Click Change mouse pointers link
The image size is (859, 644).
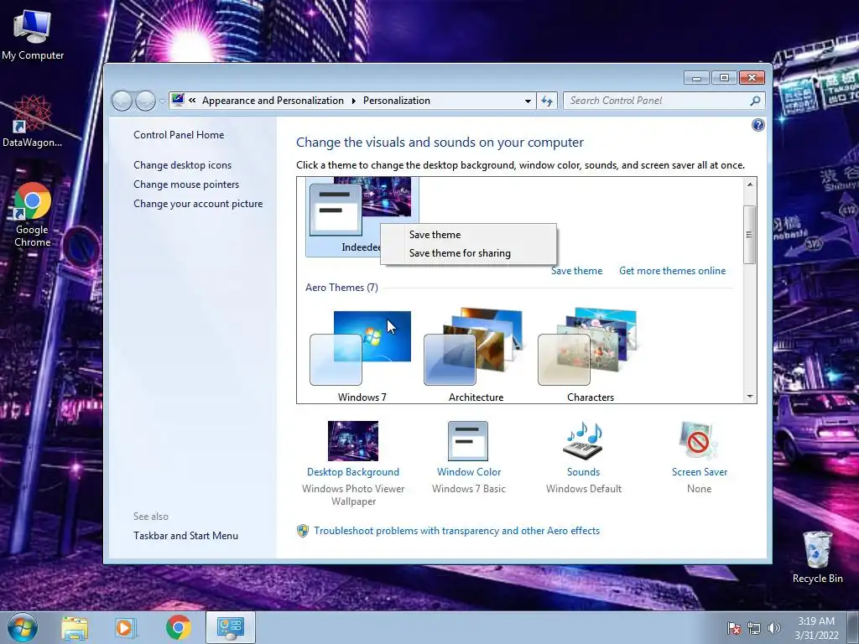click(x=186, y=184)
